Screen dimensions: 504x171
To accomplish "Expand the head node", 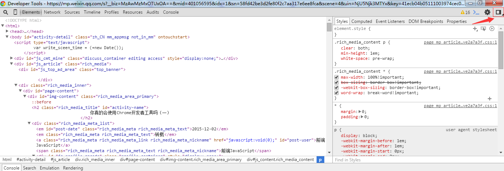I will (x=7, y=31).
